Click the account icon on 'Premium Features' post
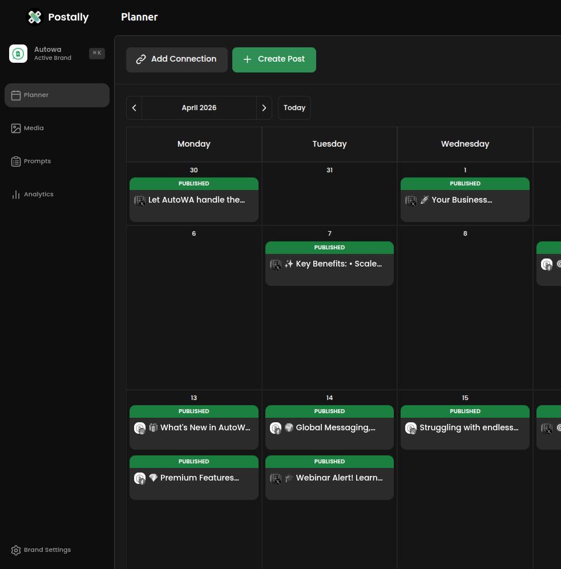 pos(140,478)
